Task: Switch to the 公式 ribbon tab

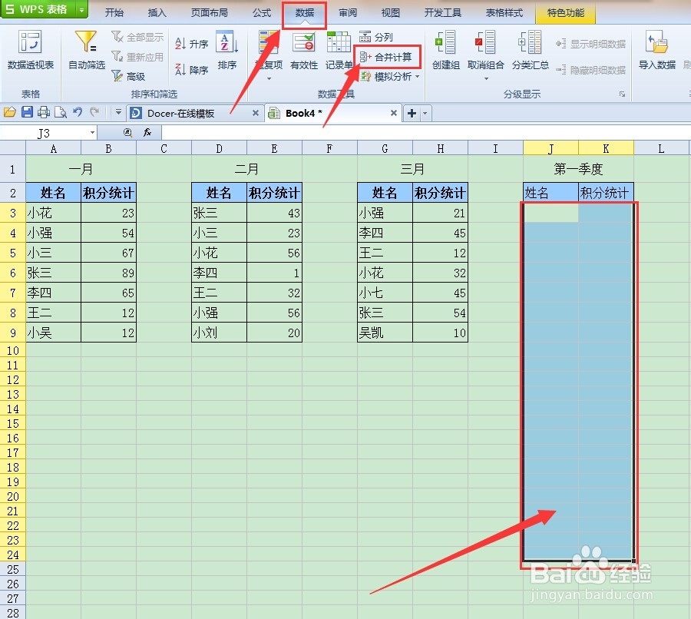Action: click(x=262, y=13)
